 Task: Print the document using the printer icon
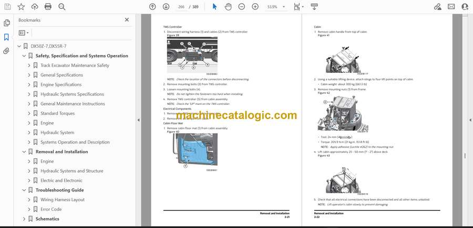[48, 7]
